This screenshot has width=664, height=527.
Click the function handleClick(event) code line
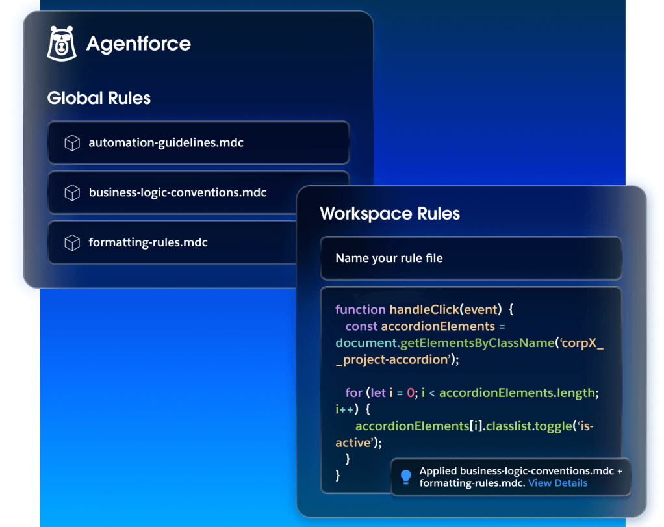[424, 310]
